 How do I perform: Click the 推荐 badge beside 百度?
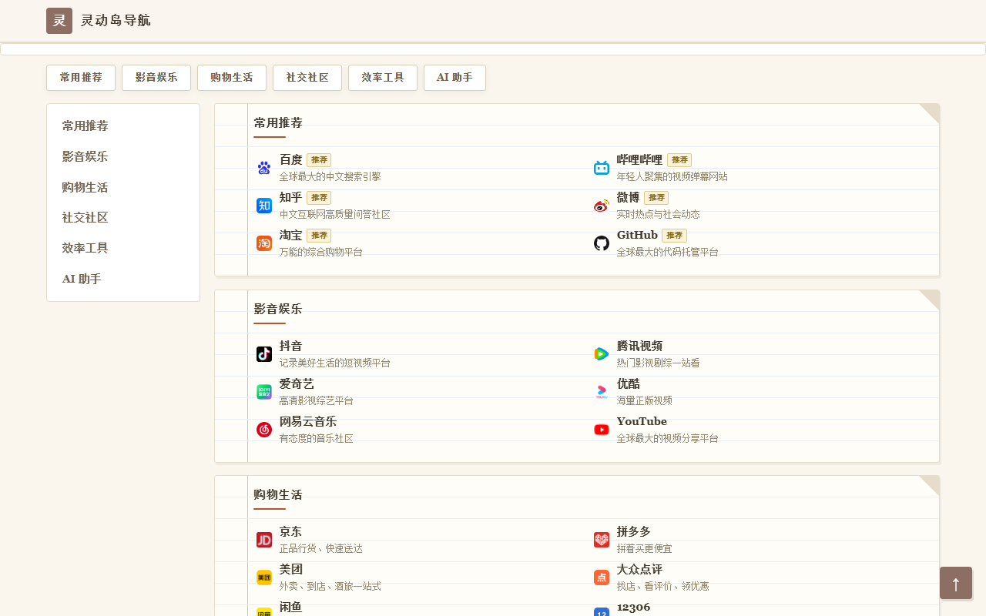(319, 160)
